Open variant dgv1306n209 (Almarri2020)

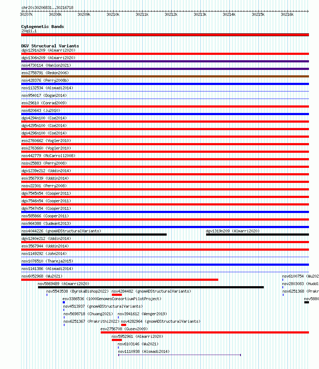pyautogui.click(x=48, y=58)
